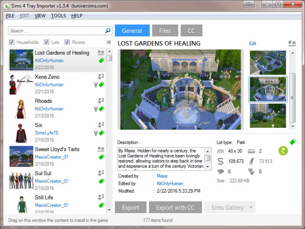Click the search magnifier icon
Image resolution: width=305 pixels, height=229 pixels.
[108, 31]
